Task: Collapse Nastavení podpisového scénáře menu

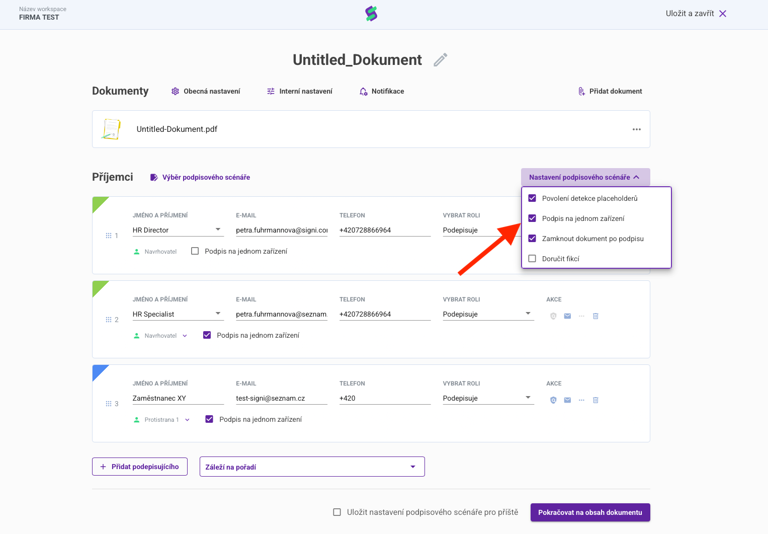Action: tap(585, 177)
